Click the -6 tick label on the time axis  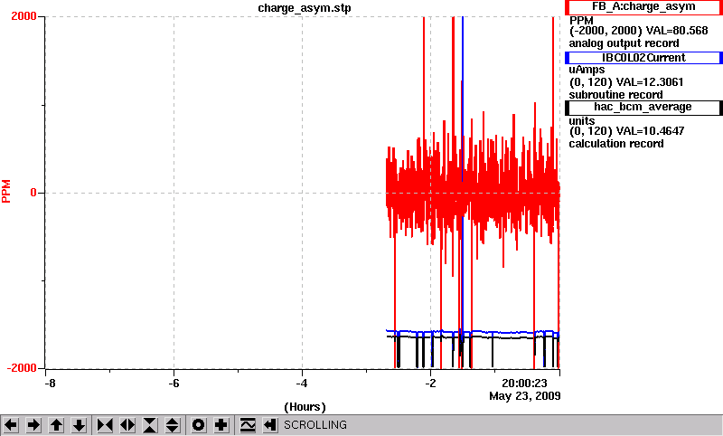click(x=174, y=384)
